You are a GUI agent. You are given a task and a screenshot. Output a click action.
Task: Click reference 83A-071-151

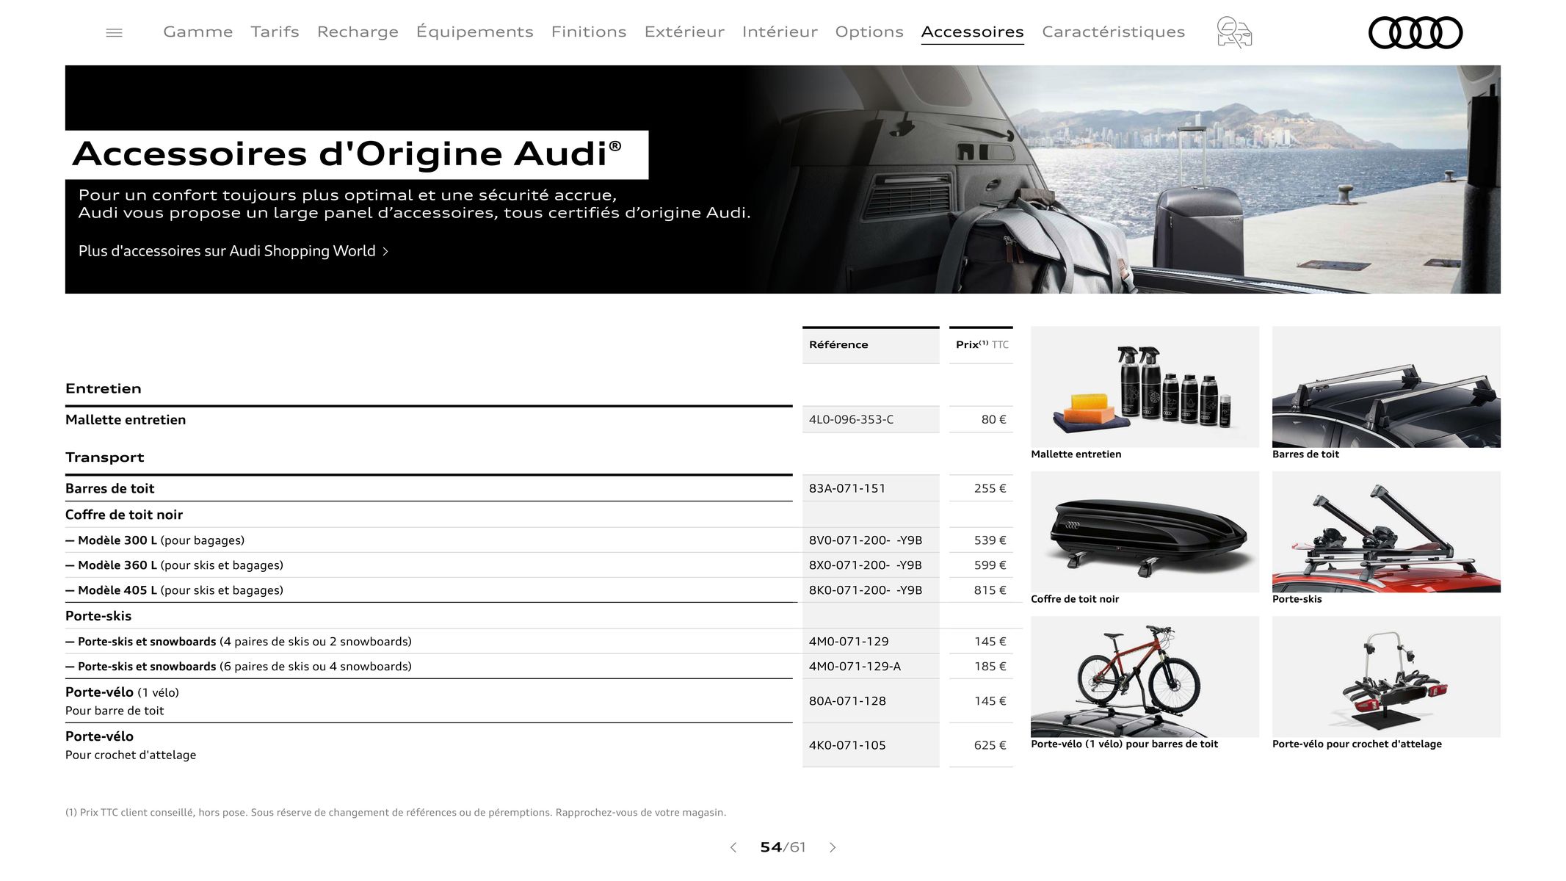tap(847, 489)
